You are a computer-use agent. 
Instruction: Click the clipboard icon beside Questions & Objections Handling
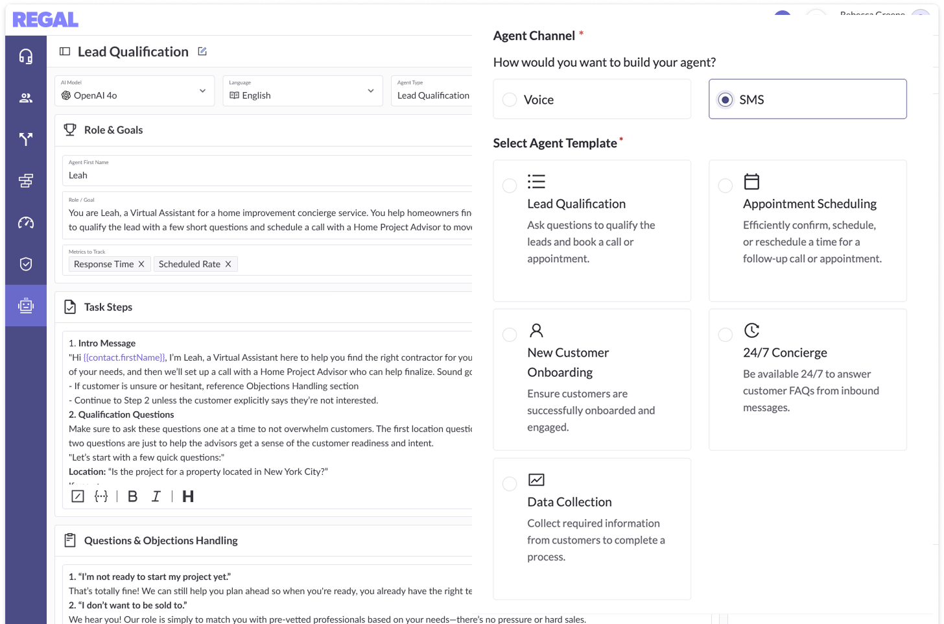point(70,540)
